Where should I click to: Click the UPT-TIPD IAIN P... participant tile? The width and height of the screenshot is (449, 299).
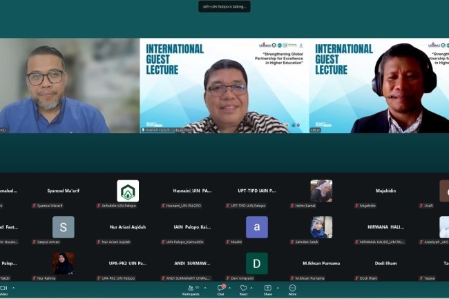(257, 191)
